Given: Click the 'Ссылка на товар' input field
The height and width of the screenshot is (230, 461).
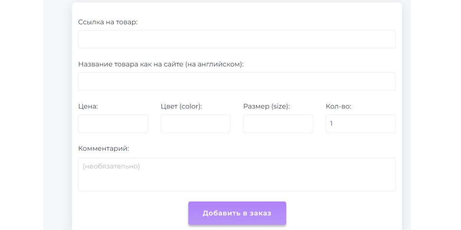Looking at the screenshot, I should point(237,39).
